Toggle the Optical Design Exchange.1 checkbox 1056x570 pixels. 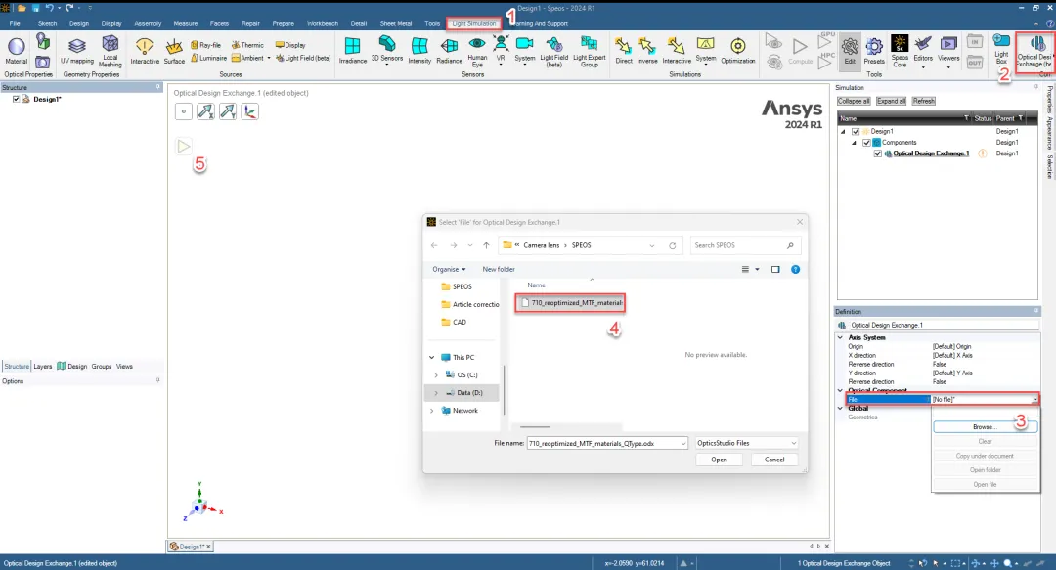(877, 153)
